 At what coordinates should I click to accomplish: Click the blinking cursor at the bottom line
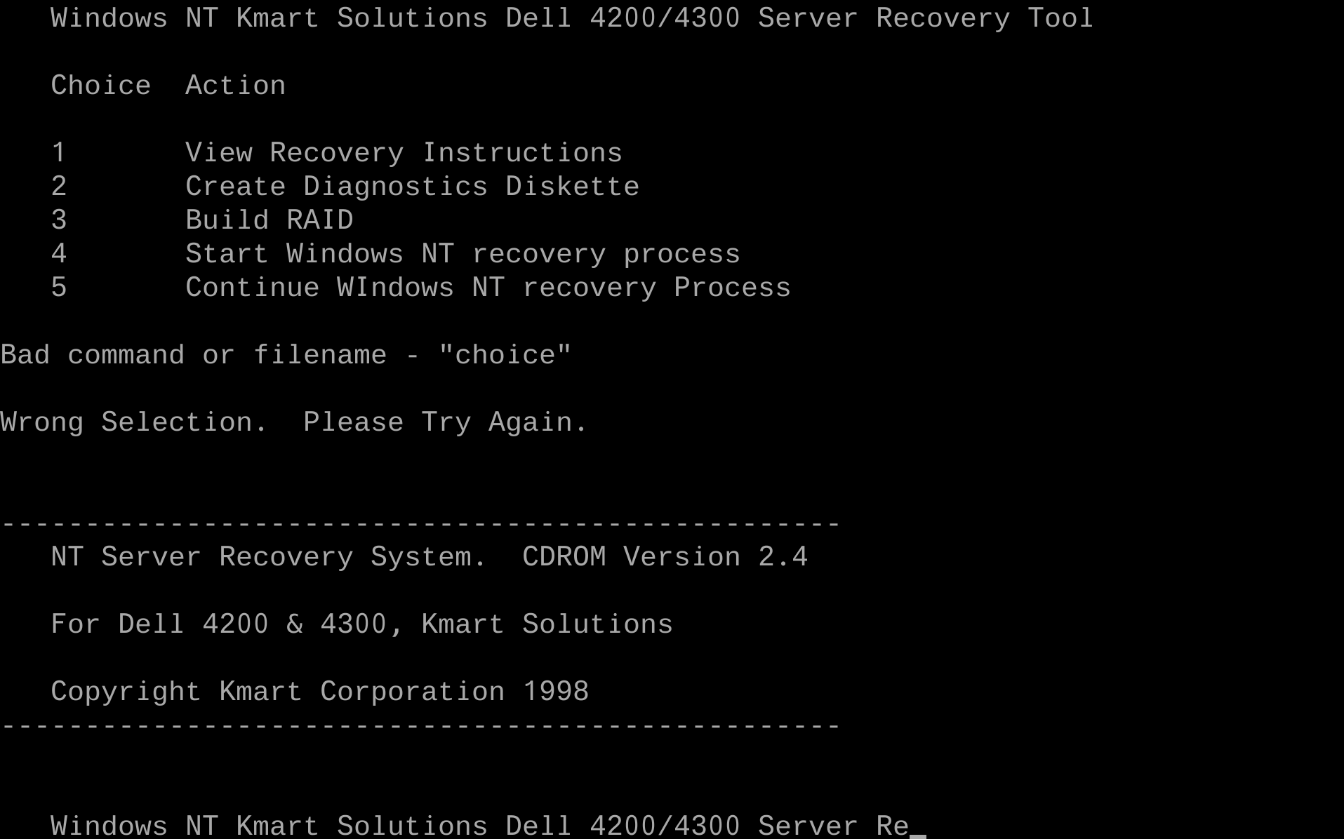(x=918, y=835)
